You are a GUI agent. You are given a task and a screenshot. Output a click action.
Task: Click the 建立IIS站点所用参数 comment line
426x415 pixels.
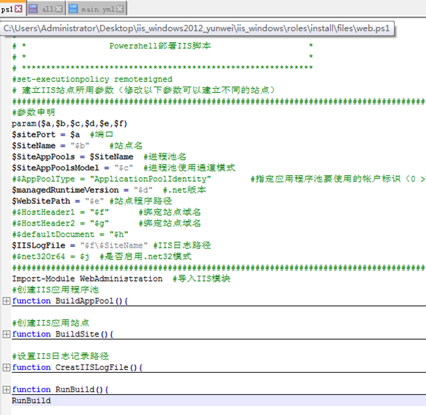pos(144,90)
